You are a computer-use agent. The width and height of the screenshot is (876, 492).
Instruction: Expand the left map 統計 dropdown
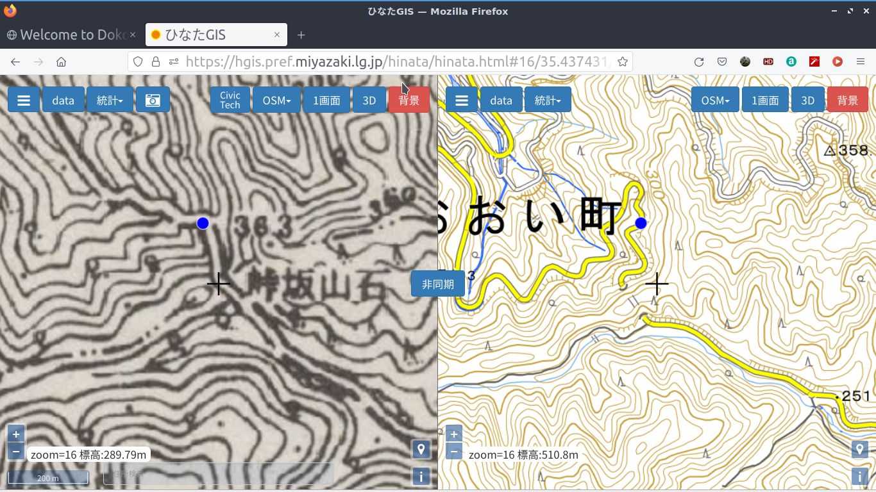pyautogui.click(x=110, y=101)
